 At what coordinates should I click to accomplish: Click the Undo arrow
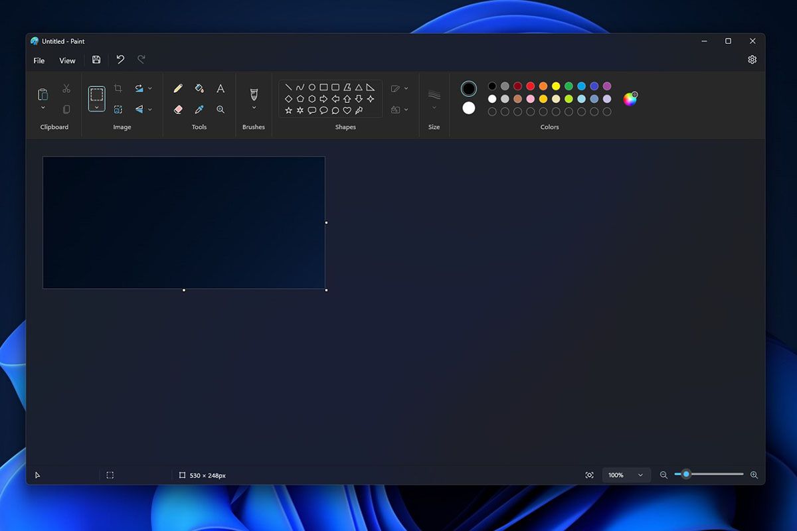pos(120,60)
